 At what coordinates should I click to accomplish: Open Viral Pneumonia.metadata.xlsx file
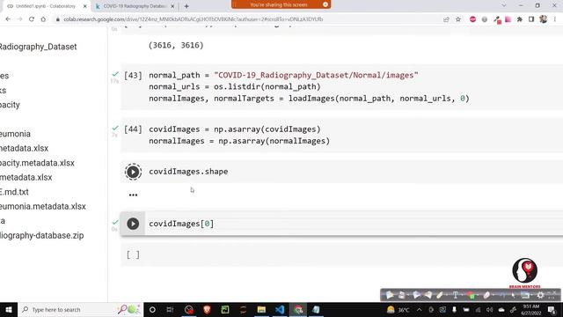coord(43,206)
